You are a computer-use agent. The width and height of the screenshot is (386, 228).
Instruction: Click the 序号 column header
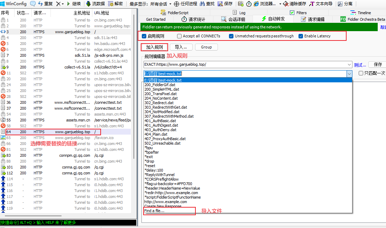click(x=7, y=13)
